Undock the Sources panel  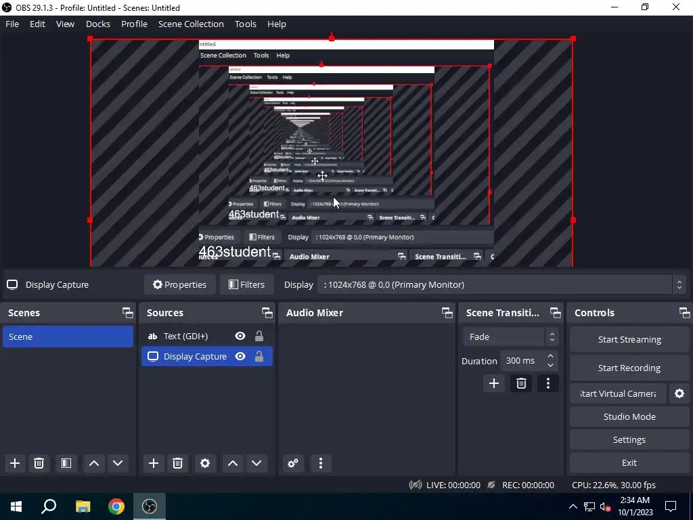pyautogui.click(x=267, y=313)
